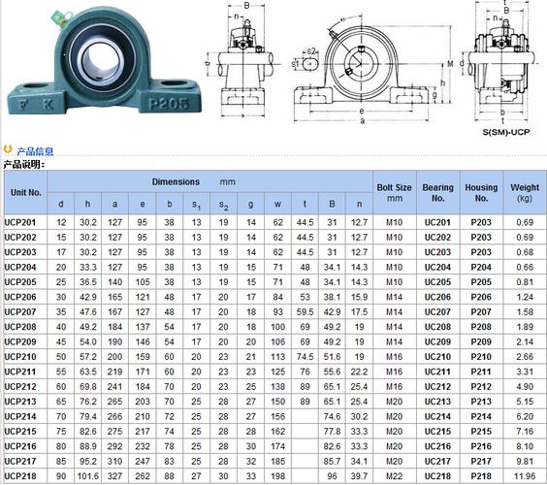The height and width of the screenshot is (485, 547).
Task: Select the 产品信息 heading
Action: pyautogui.click(x=35, y=151)
